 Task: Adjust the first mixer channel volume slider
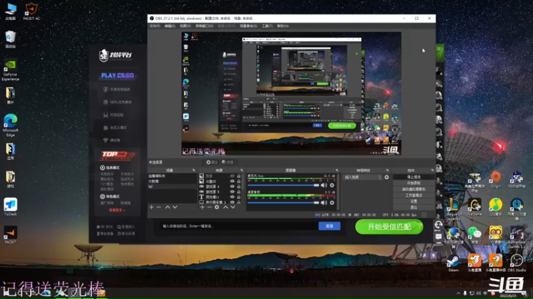[x=283, y=185]
